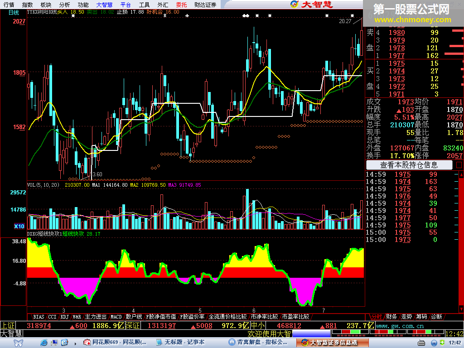This screenshot has height=348, width=464.
Task: Click the 上证 index in status bar
Action: click(x=8, y=326)
